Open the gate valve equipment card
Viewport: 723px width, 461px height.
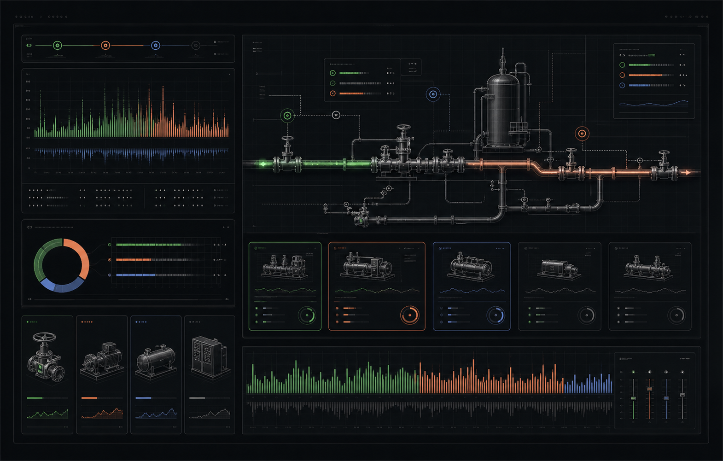[47, 374]
